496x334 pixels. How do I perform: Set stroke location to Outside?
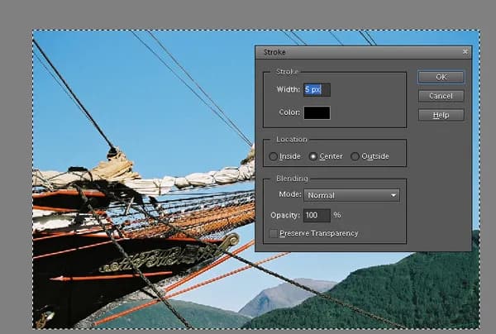pyautogui.click(x=355, y=156)
